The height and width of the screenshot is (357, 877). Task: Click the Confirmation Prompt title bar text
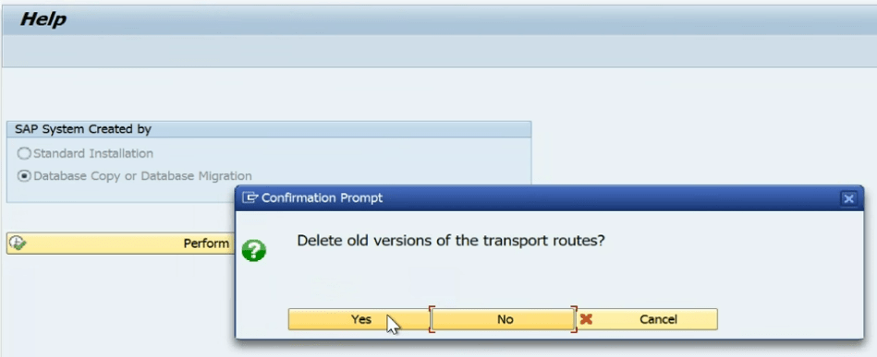(x=323, y=197)
